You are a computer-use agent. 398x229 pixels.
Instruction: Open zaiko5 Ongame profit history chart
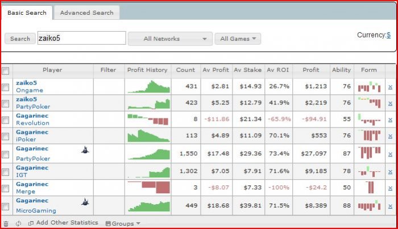click(x=149, y=87)
